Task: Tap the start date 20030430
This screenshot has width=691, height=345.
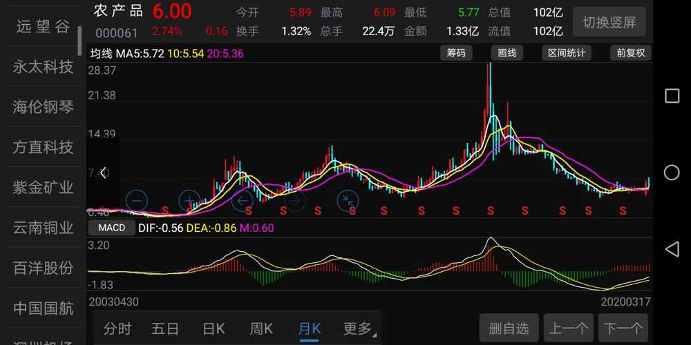Action: (x=114, y=302)
